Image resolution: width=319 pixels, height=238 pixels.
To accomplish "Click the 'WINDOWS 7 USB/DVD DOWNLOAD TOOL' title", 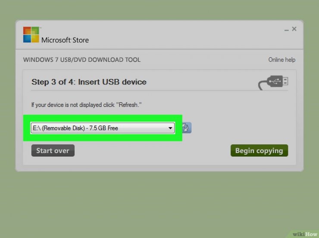I will point(82,60).
